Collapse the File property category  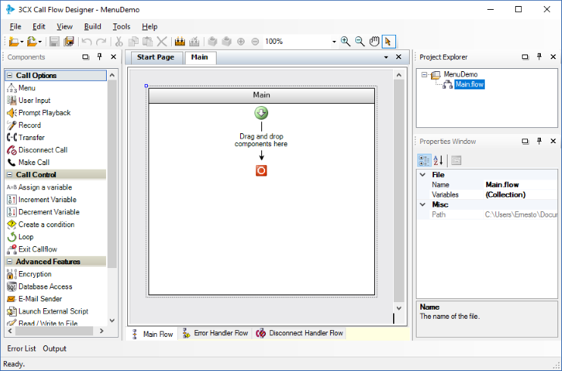423,175
